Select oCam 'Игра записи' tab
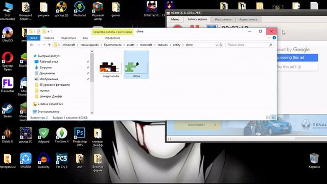327x184 pixels. click(223, 19)
